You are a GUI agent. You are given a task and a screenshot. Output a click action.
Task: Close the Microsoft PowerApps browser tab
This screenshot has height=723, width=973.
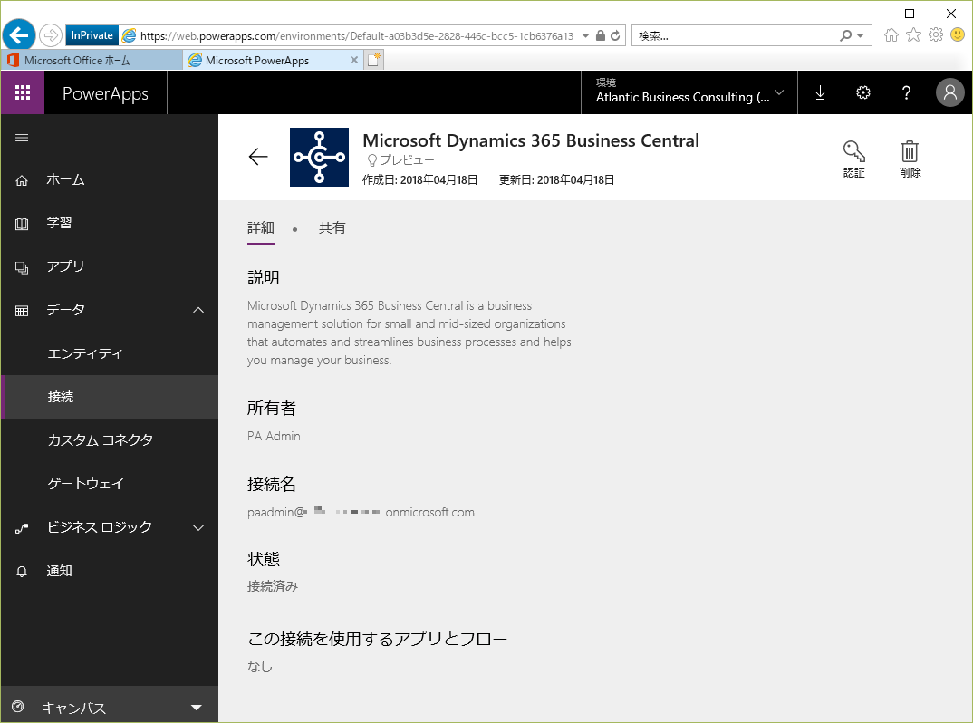pyautogui.click(x=353, y=60)
